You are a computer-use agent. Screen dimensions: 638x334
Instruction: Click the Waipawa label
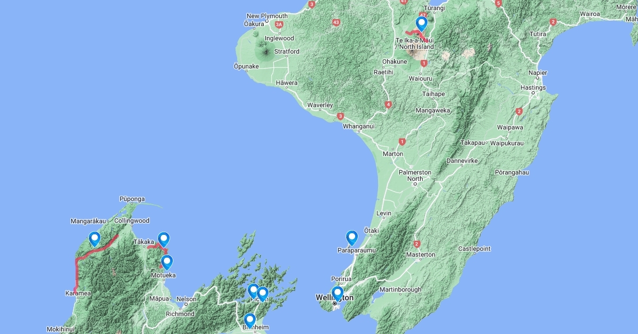(510, 128)
